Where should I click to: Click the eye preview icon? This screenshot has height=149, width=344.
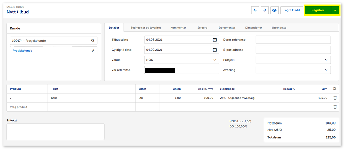coord(274,10)
